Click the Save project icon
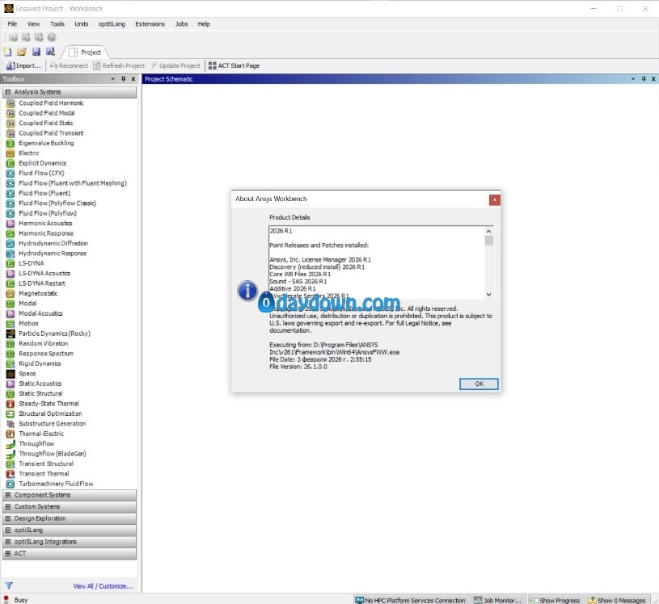659x604 pixels. point(36,52)
